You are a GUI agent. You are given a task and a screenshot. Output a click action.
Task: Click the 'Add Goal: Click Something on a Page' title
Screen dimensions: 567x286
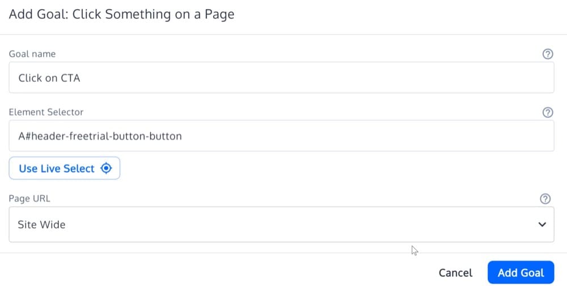point(121,14)
